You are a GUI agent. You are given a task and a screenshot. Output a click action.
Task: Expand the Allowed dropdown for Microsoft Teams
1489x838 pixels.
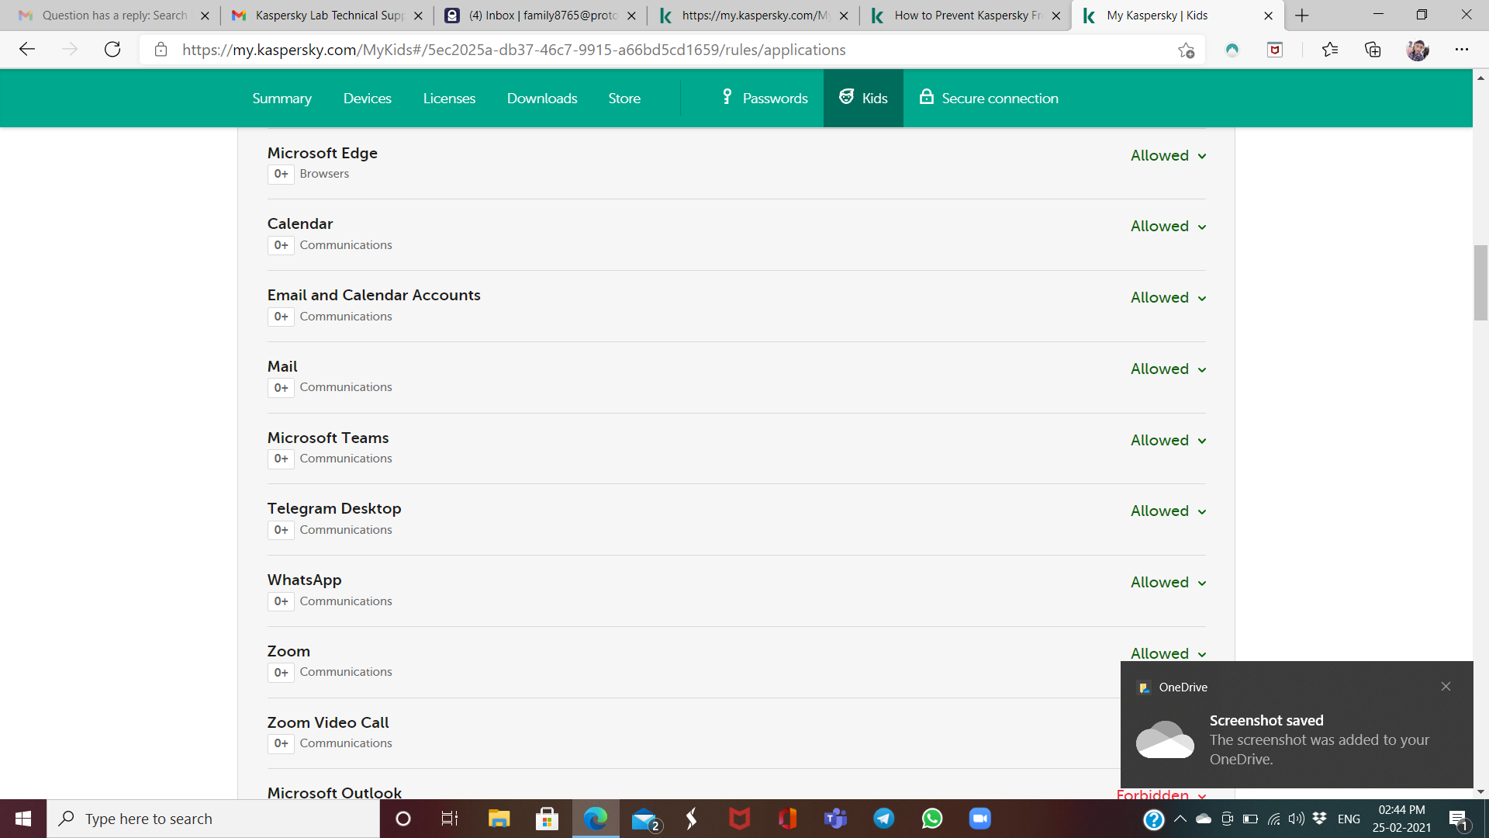[1168, 440]
